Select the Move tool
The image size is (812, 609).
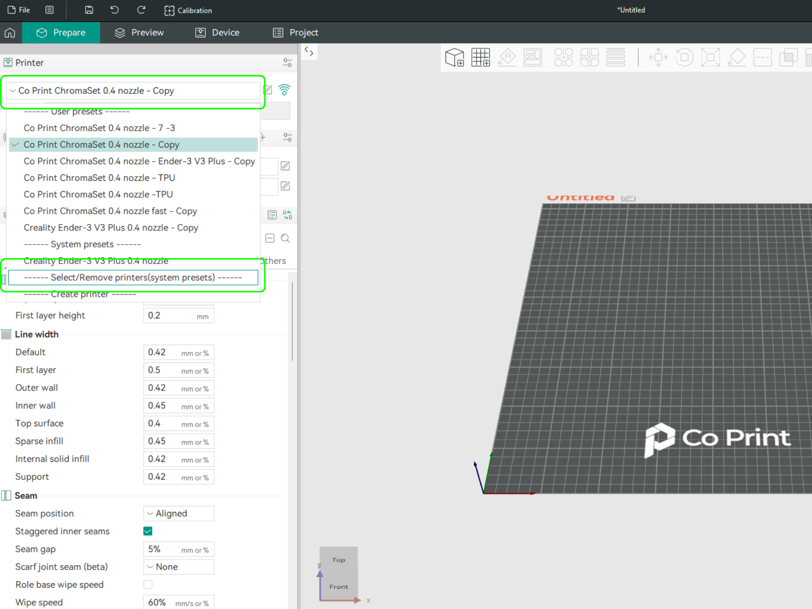point(658,57)
